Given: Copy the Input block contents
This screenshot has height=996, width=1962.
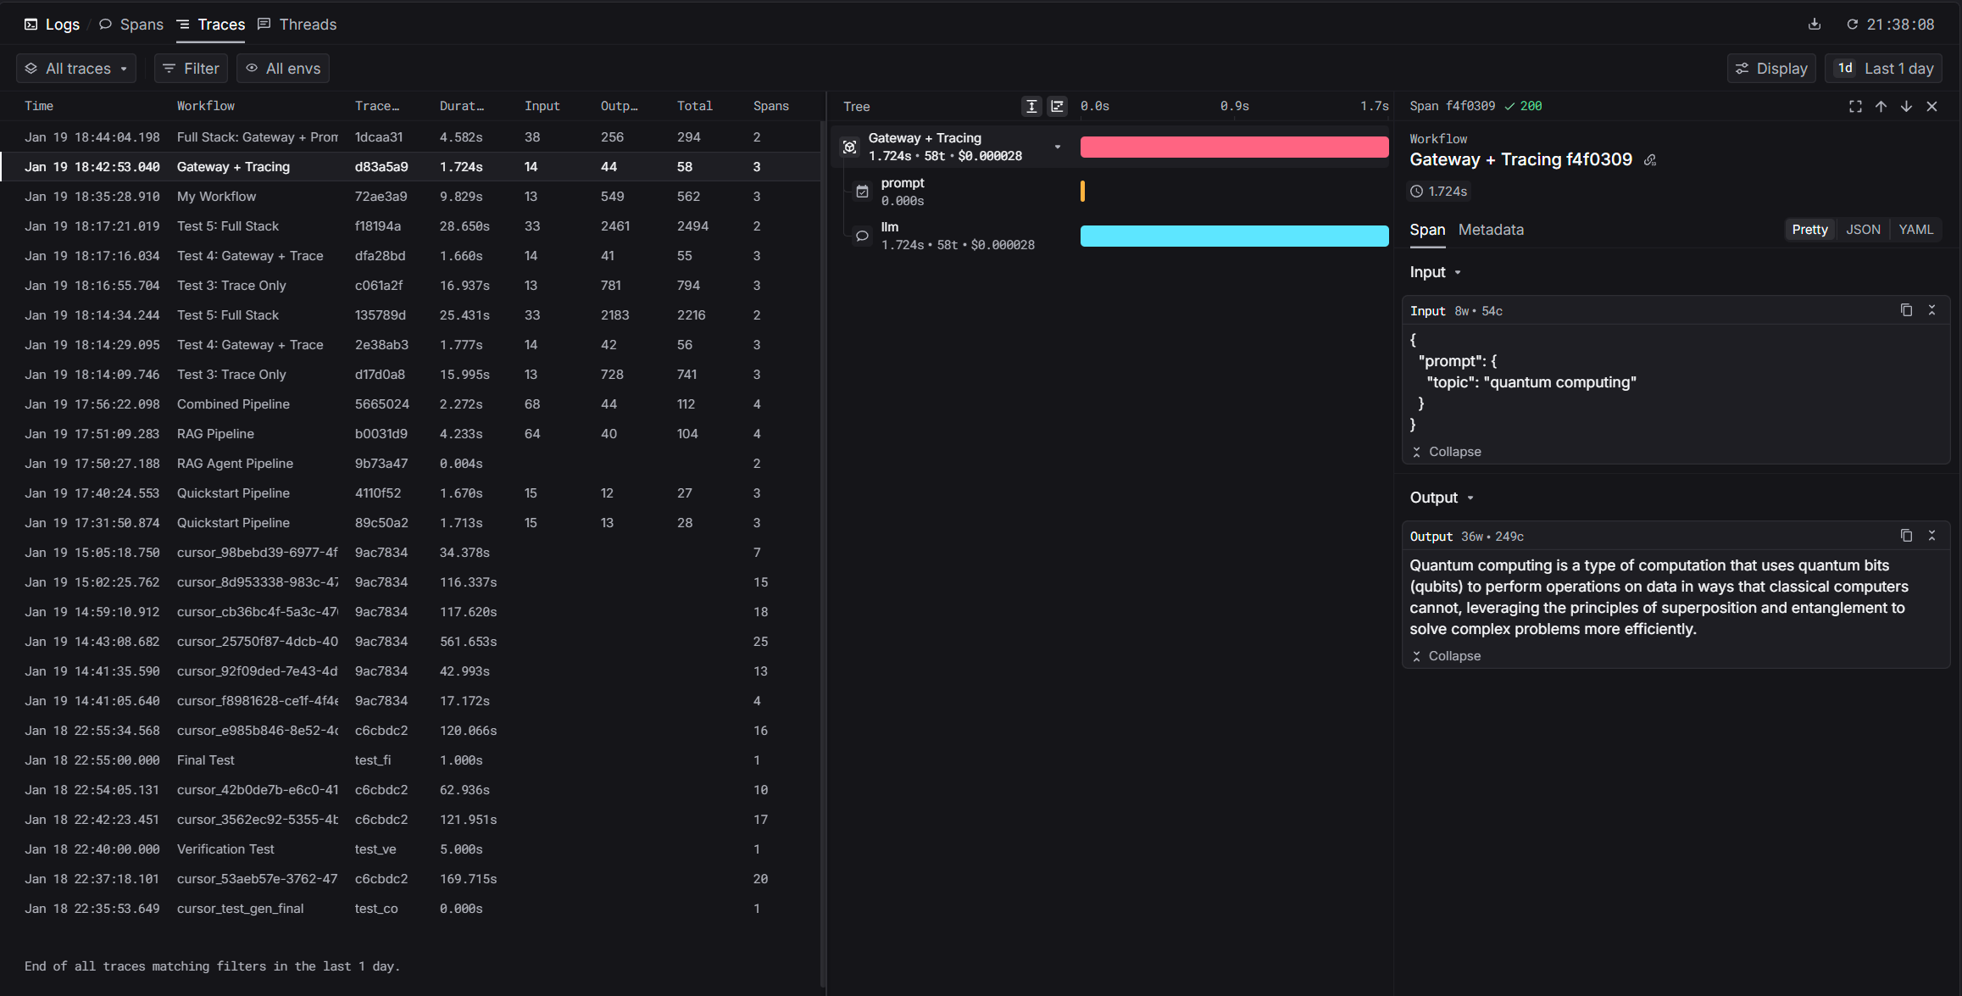Looking at the screenshot, I should click(x=1906, y=310).
